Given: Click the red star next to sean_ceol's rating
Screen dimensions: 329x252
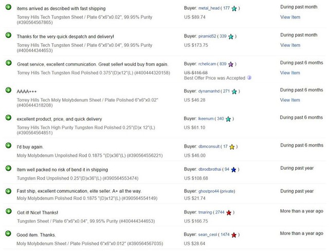Looking at the screenshot, I should click(234, 235).
